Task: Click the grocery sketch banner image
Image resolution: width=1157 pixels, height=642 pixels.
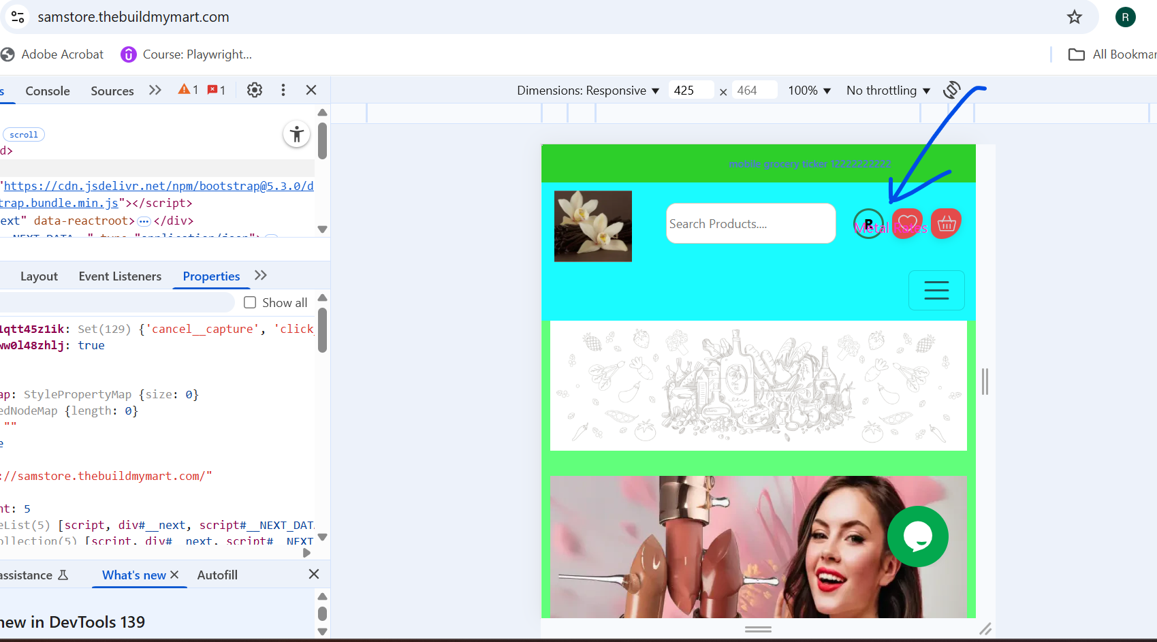Action: pos(758,385)
